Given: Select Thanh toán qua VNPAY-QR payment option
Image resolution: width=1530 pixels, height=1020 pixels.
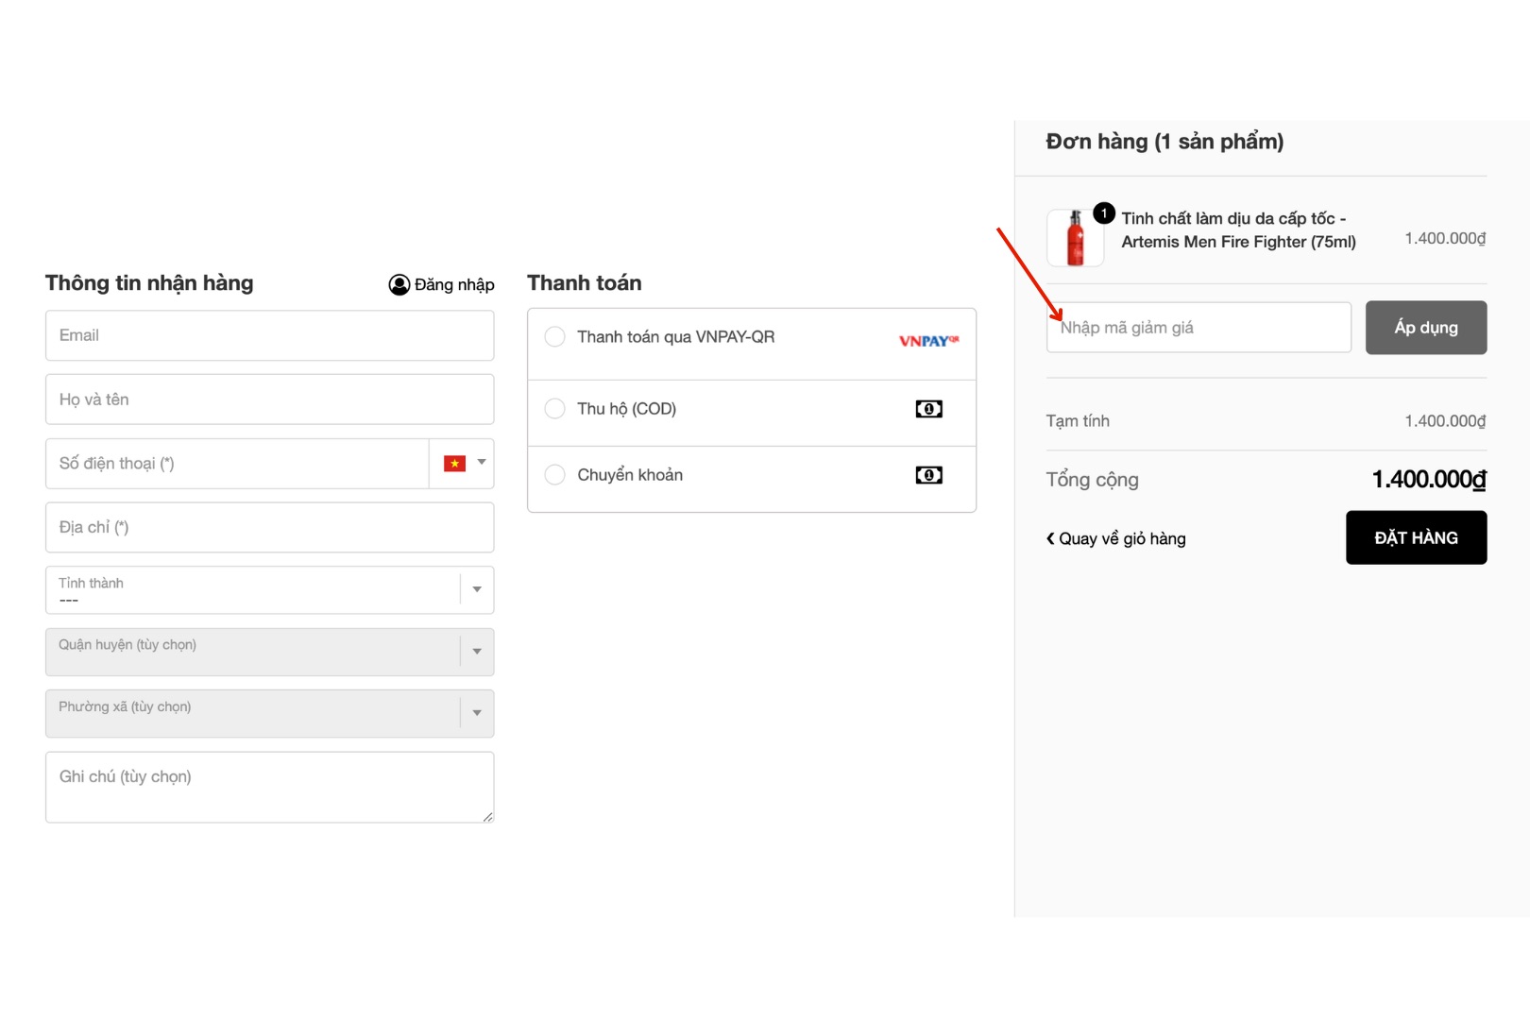Looking at the screenshot, I should pyautogui.click(x=555, y=337).
